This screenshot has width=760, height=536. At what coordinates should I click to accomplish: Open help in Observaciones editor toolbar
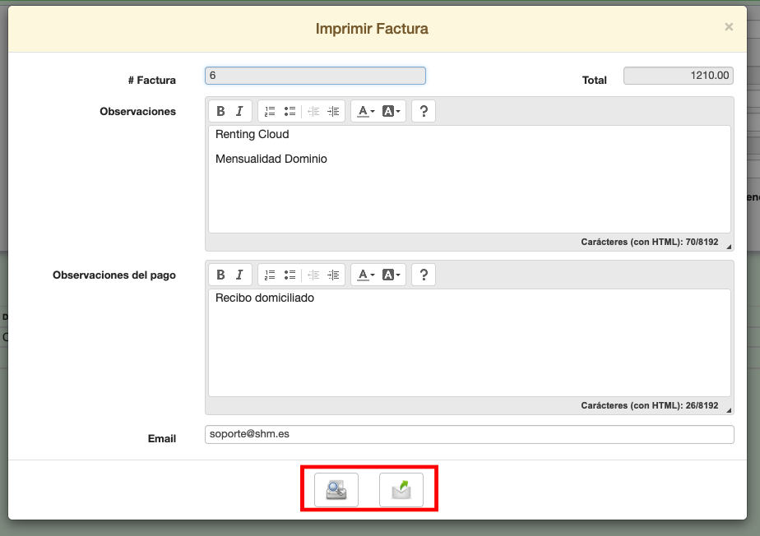click(x=423, y=112)
